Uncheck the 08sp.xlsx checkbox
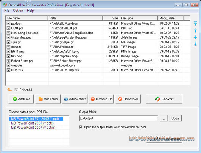The width and height of the screenshot is (201, 153). pos(8,70)
